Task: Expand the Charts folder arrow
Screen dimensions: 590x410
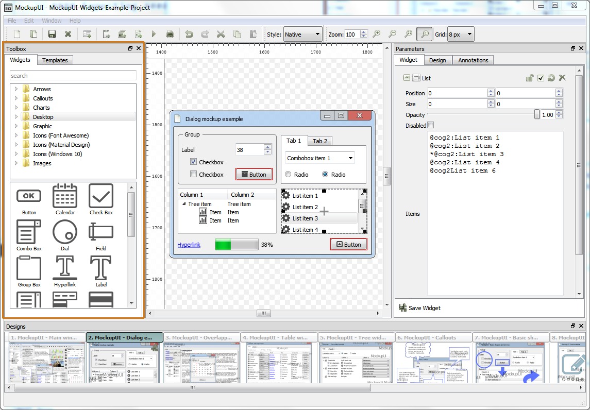Action: 16,108
